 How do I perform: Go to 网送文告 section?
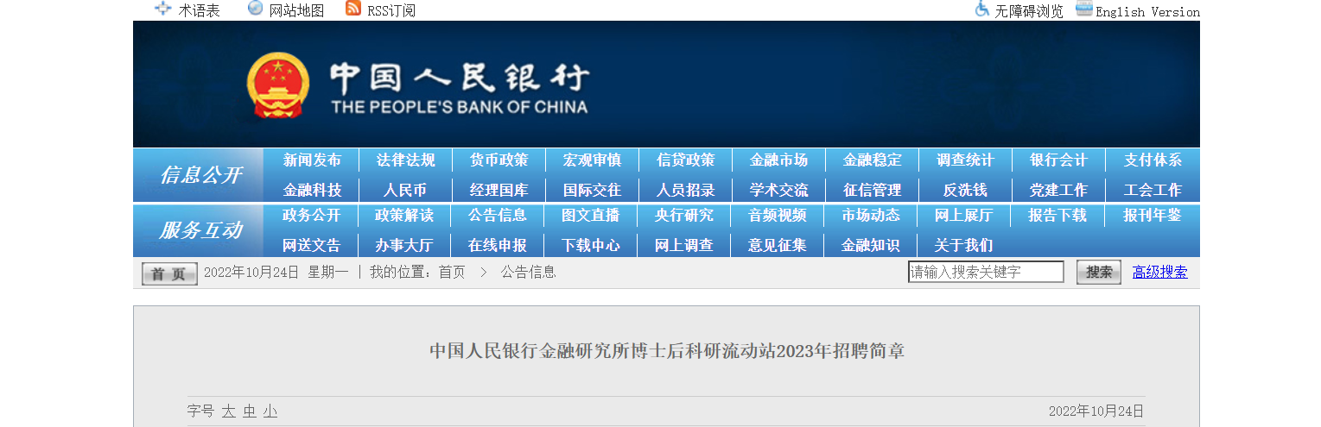[311, 245]
